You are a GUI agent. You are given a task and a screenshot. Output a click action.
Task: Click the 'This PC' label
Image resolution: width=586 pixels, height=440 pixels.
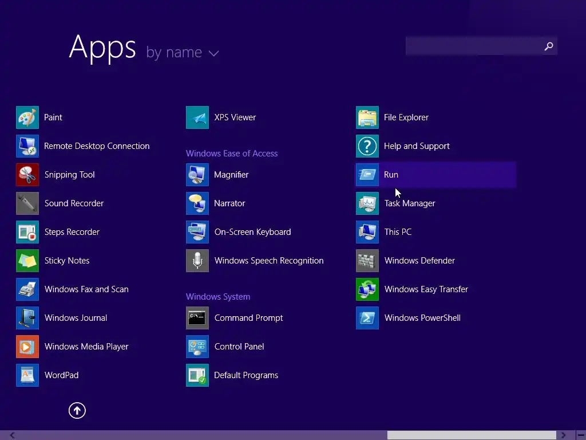pos(398,232)
